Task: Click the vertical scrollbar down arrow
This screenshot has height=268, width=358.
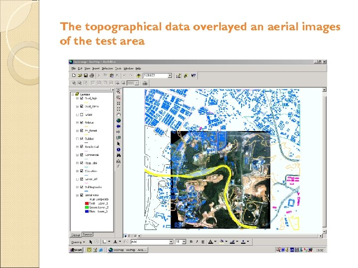Action: (324, 231)
